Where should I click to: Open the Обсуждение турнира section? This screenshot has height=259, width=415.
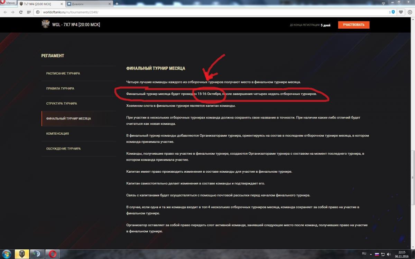point(79,148)
